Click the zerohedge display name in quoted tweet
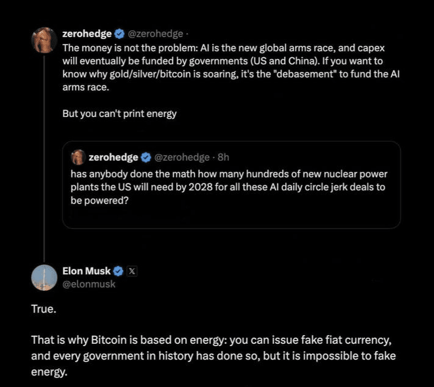This screenshot has width=434, height=387. click(113, 157)
